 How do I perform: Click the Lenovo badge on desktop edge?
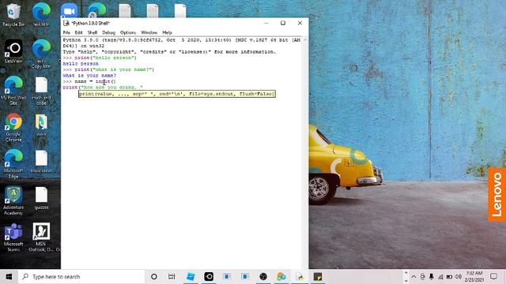click(x=497, y=195)
